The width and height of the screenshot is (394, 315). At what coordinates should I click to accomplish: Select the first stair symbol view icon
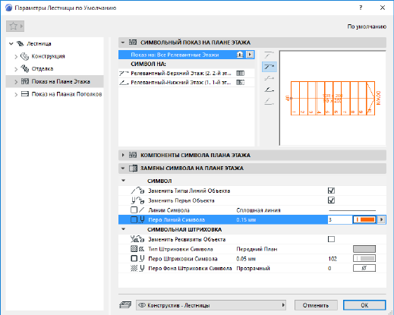(269, 55)
